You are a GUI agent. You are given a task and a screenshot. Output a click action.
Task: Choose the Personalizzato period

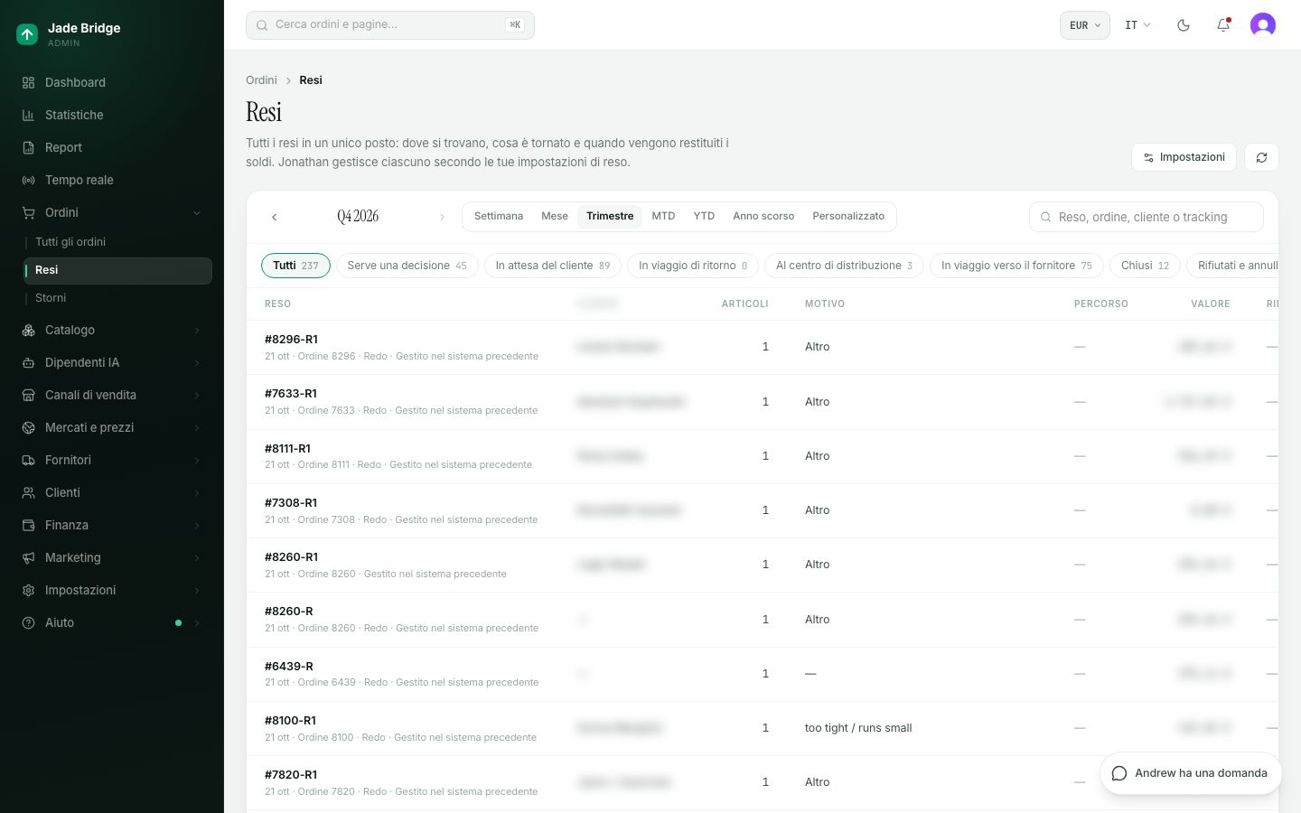848,216
